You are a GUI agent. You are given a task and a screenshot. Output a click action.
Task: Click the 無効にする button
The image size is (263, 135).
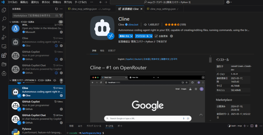[x=124, y=36]
